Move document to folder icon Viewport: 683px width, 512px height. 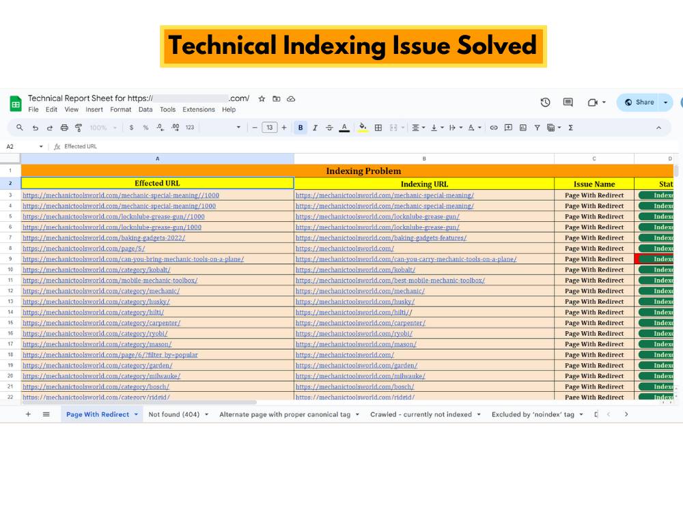click(277, 99)
